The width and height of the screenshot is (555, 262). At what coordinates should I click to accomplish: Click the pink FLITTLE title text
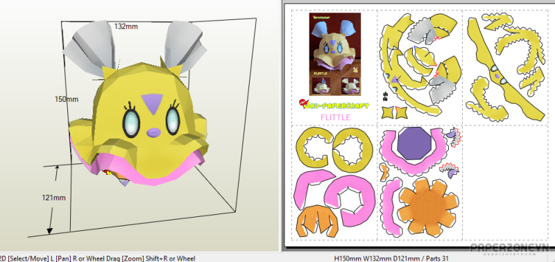tap(336, 117)
